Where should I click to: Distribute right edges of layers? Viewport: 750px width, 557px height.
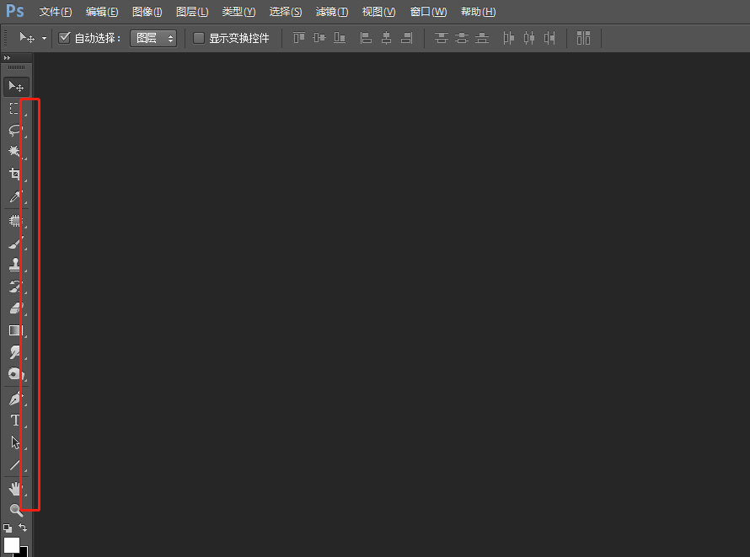549,38
